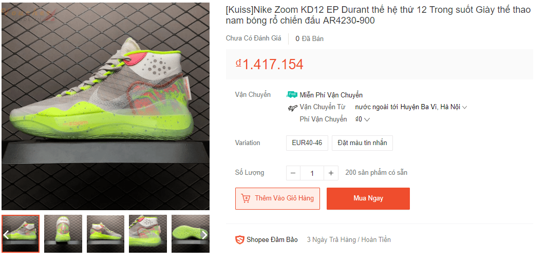Viewport: 546px width, 264px height.
Task: Click the cart icon in Thêm Vào Giỏ Hàng
Action: 246,198
